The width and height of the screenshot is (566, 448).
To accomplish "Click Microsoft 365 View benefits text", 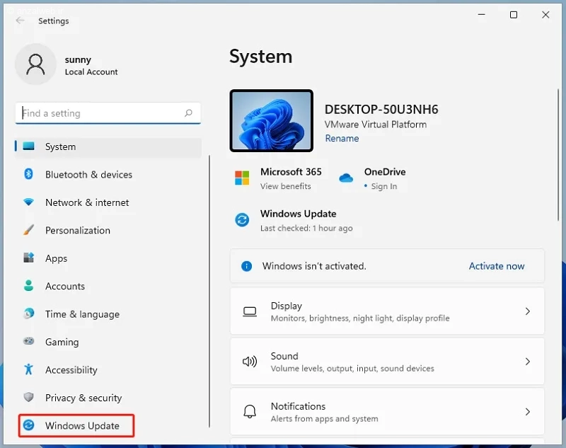I will click(286, 186).
